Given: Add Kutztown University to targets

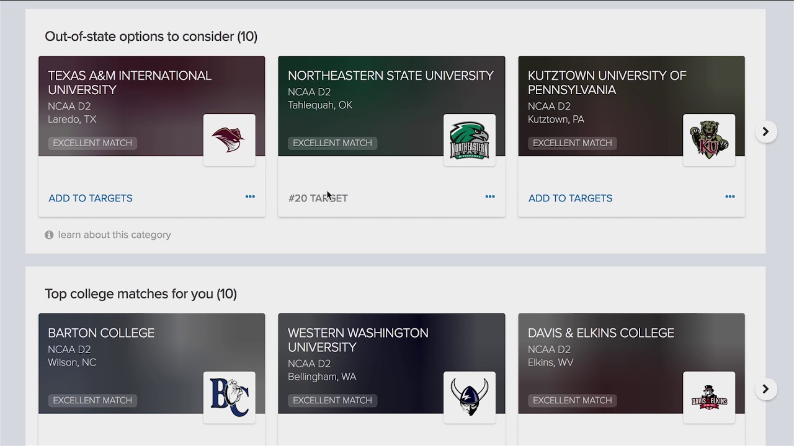Looking at the screenshot, I should pyautogui.click(x=570, y=198).
